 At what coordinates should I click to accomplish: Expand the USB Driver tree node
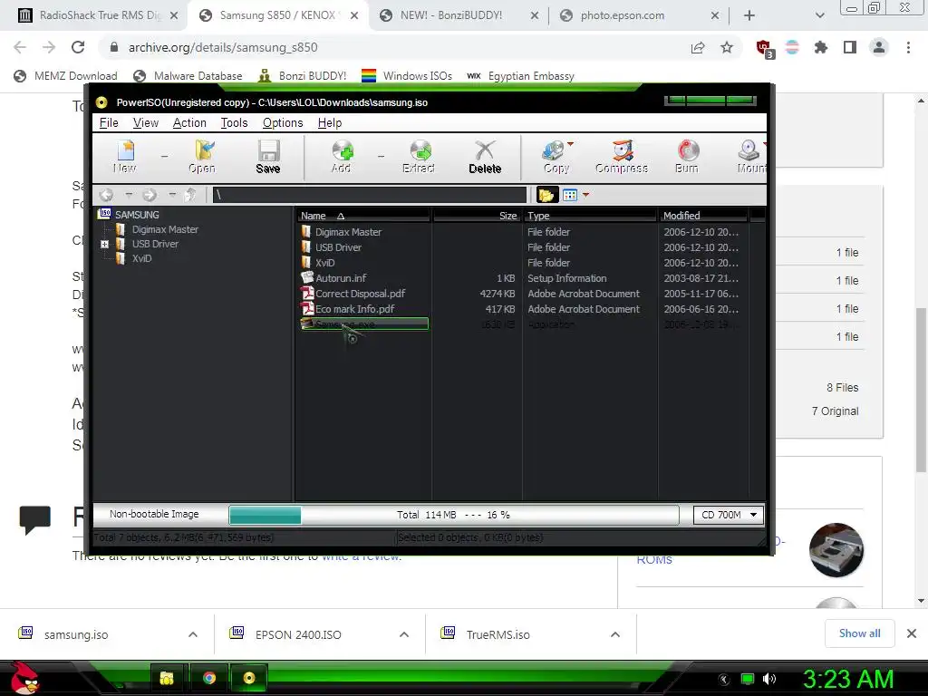click(105, 244)
